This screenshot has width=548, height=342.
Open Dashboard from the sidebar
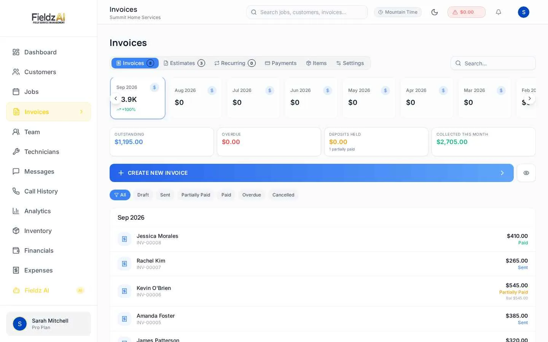(48, 52)
